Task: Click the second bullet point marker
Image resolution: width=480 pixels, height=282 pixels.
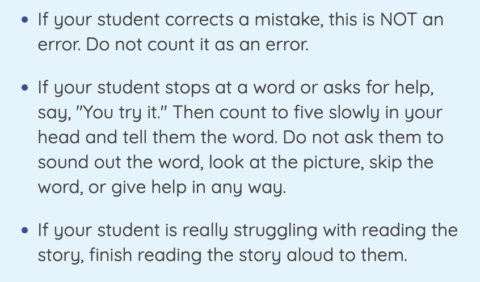Action: point(25,88)
